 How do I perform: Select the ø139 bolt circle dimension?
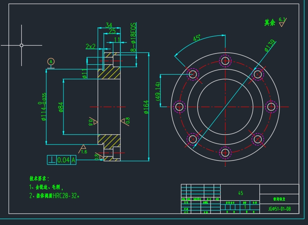(x=270, y=46)
